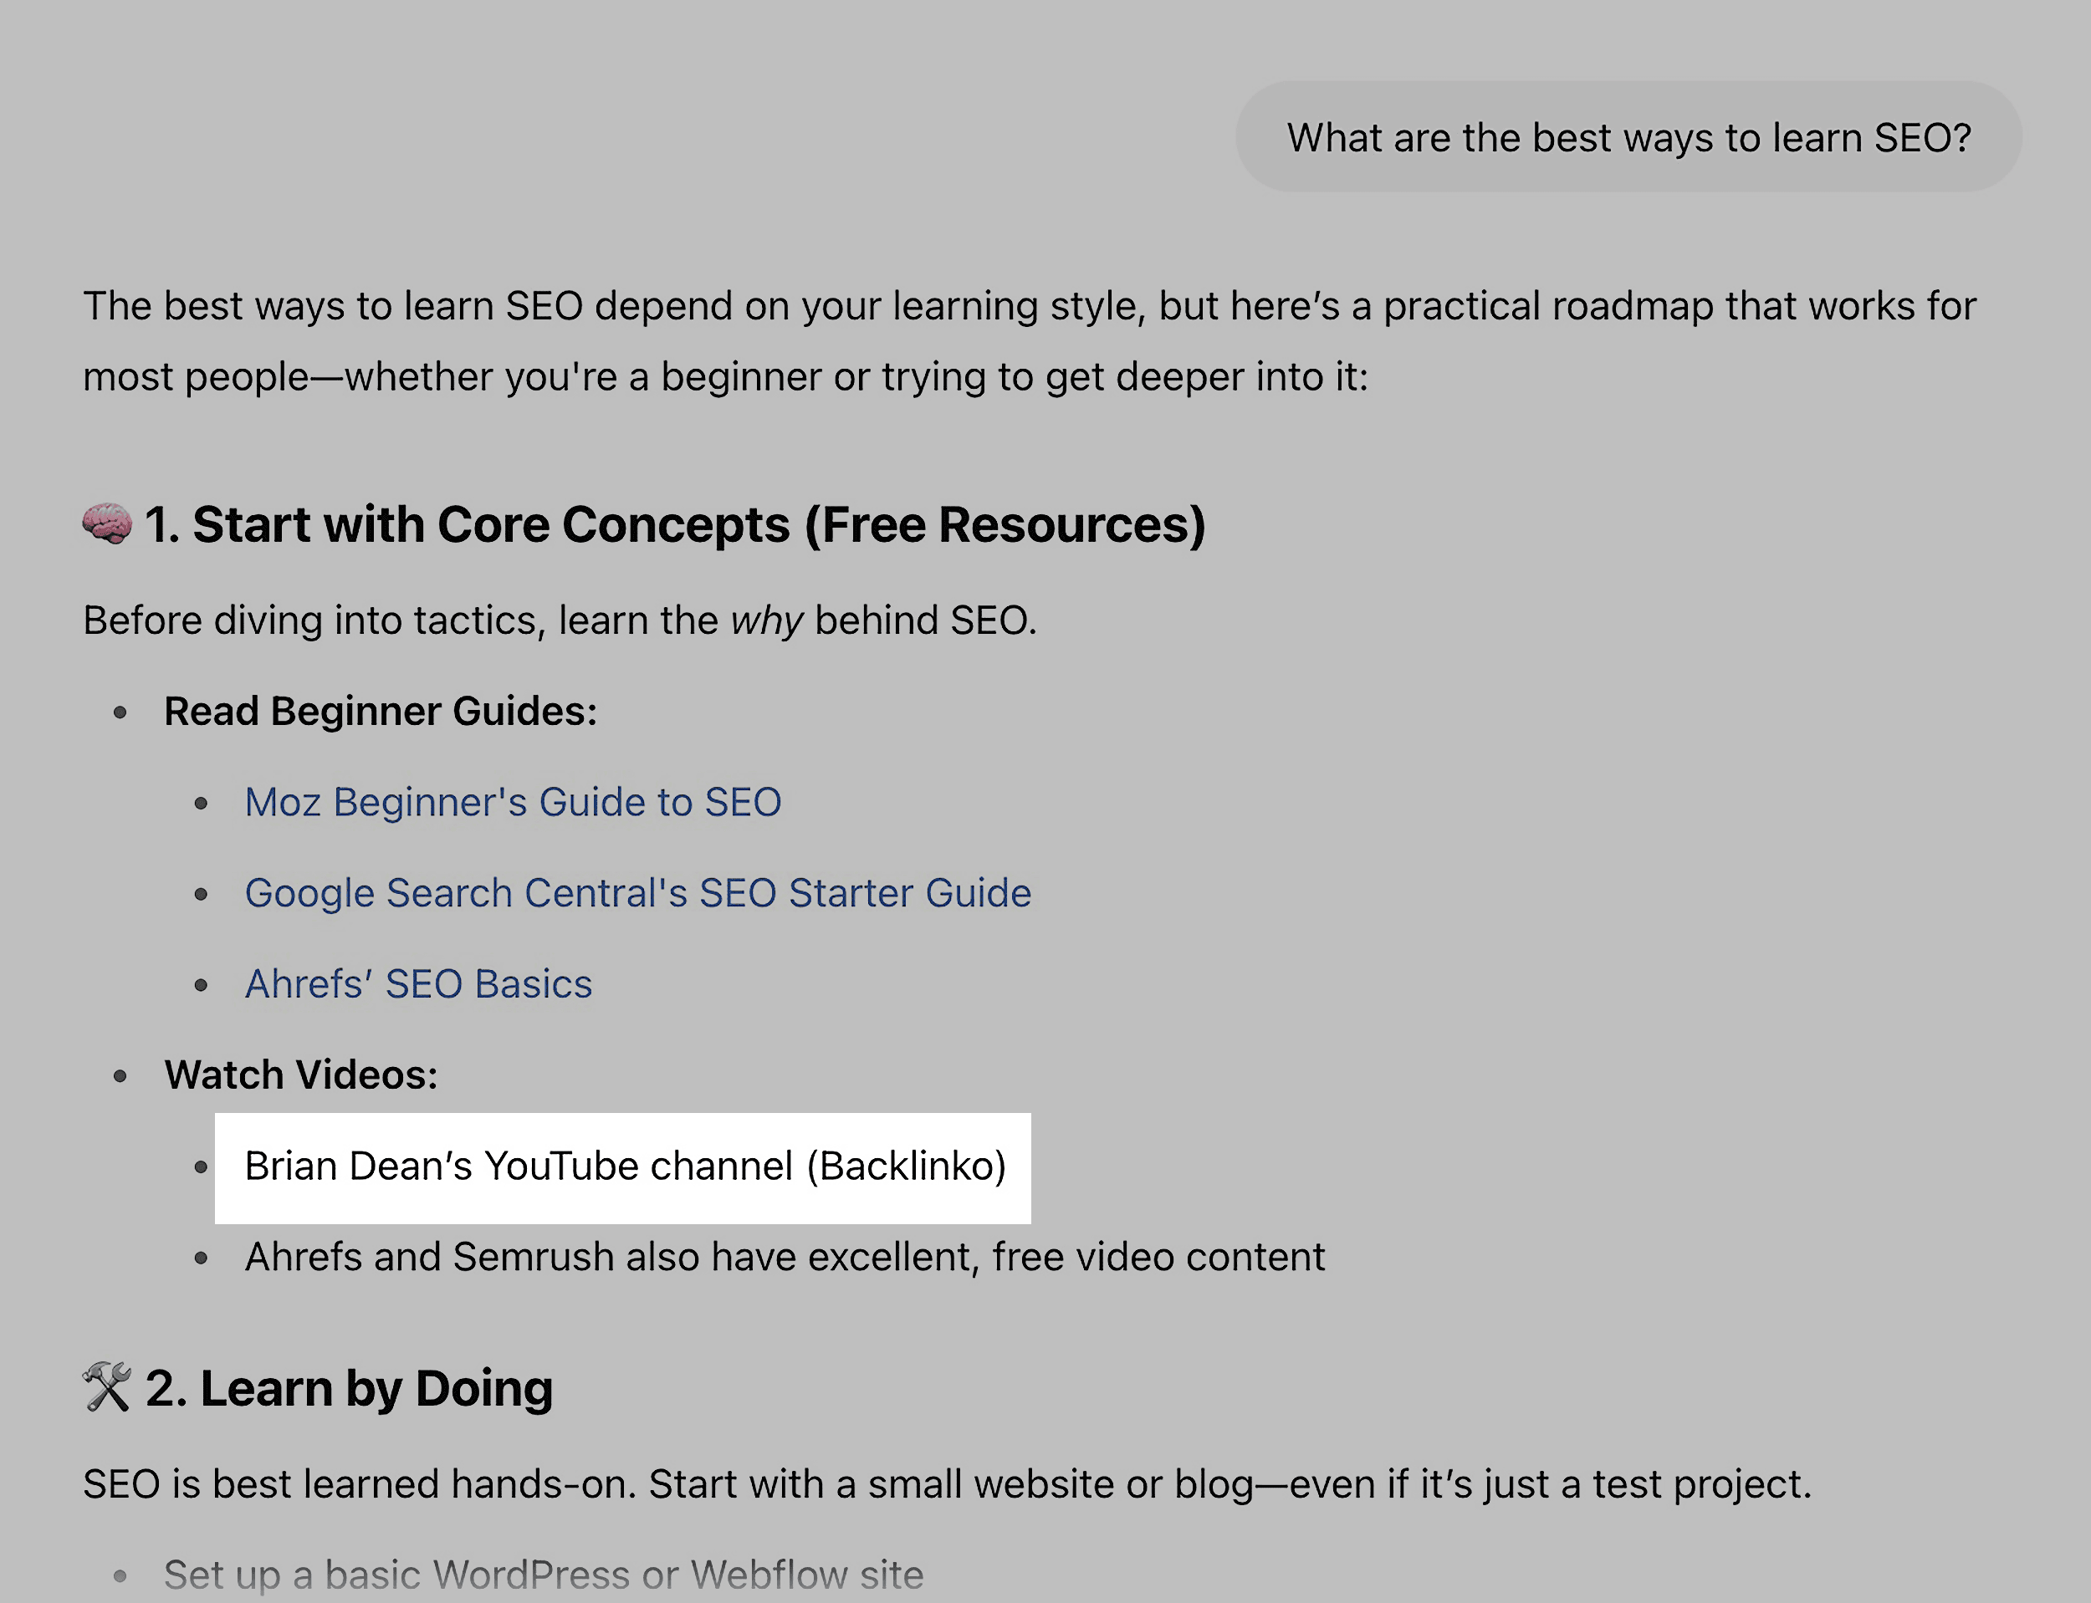
Task: Click 'Before diving into tactics' sentence
Action: [x=560, y=621]
